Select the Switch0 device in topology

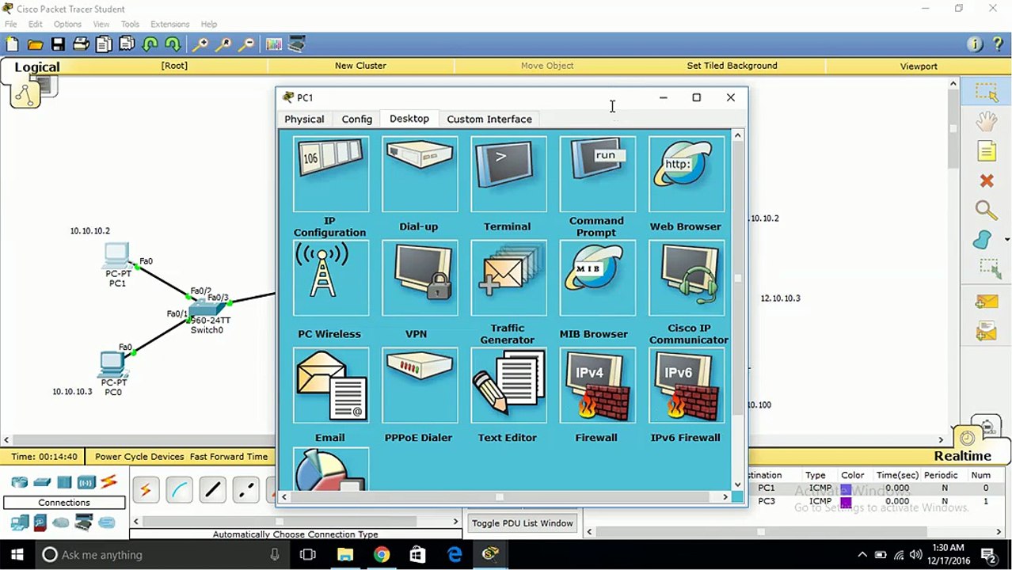(x=207, y=309)
